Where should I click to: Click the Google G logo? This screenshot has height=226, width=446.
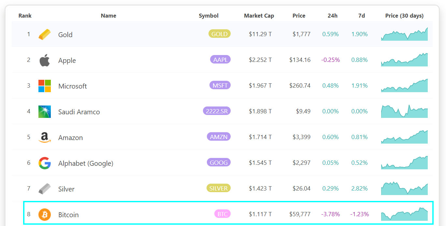[45, 163]
